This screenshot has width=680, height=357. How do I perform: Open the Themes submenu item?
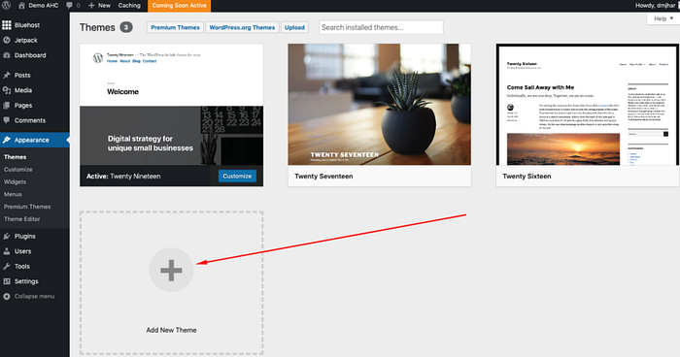coord(16,157)
